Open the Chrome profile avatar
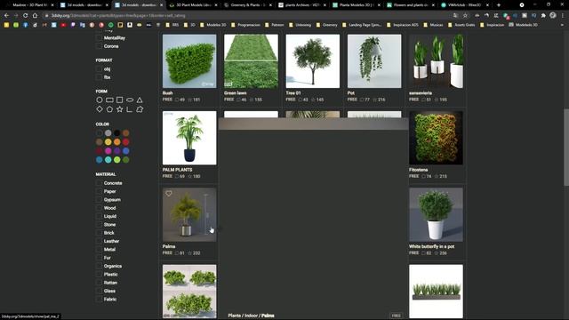This screenshot has height=320, width=569. tap(553, 15)
